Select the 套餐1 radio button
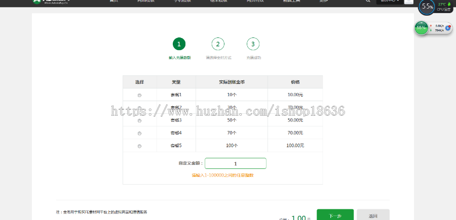456x220 pixels. click(x=139, y=95)
